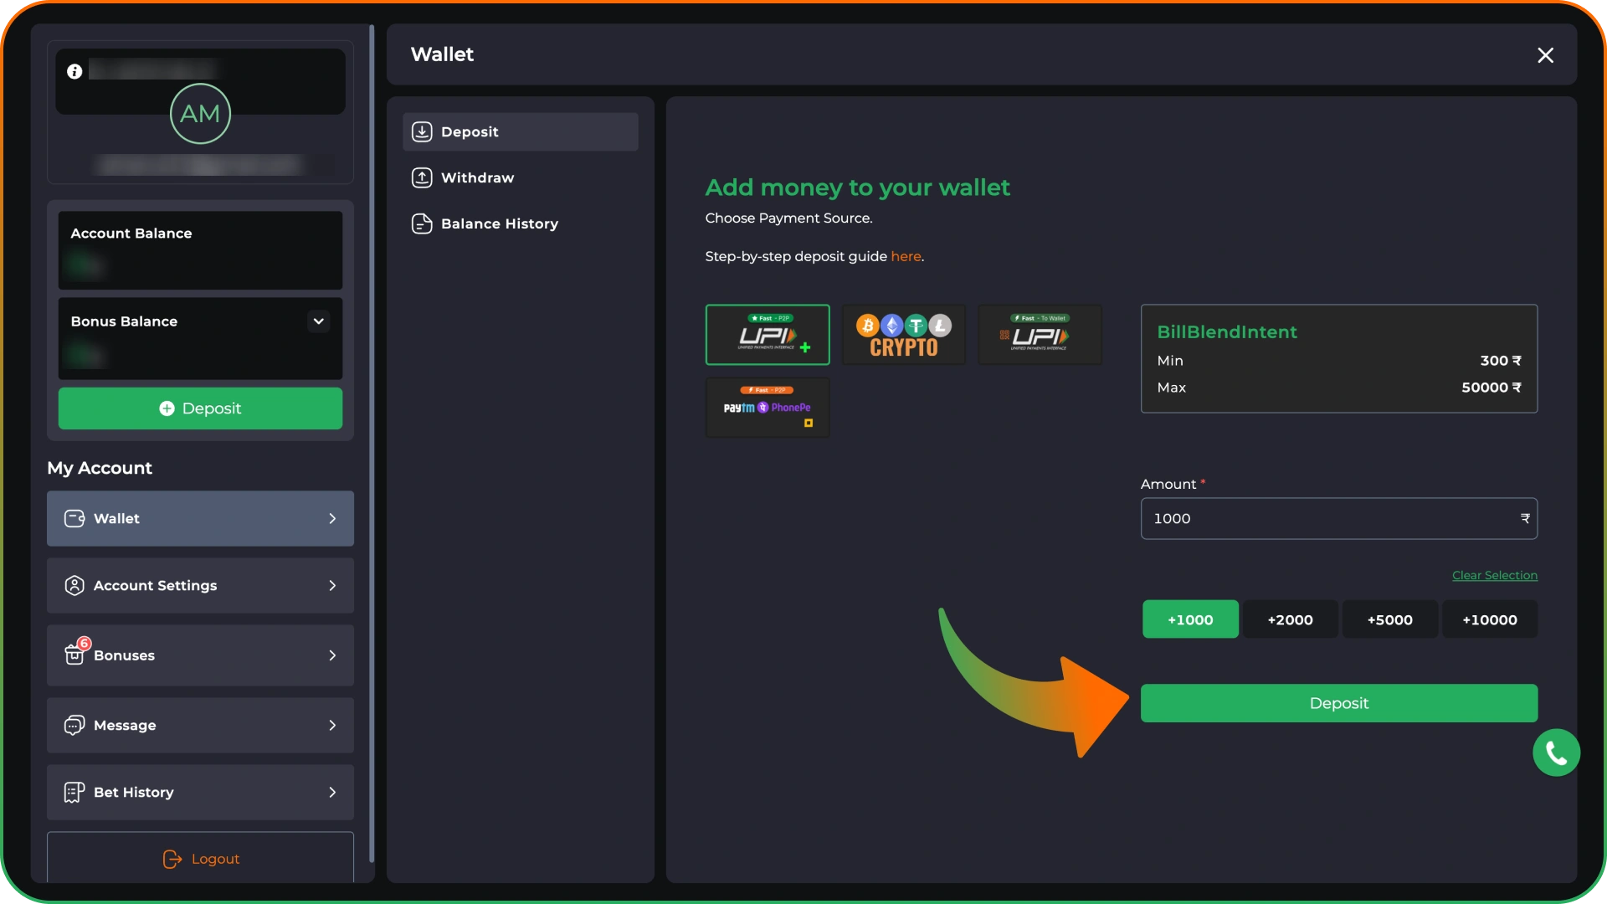Open Wallet section via its chevron
Screen dimensions: 1607x904
tap(332, 519)
